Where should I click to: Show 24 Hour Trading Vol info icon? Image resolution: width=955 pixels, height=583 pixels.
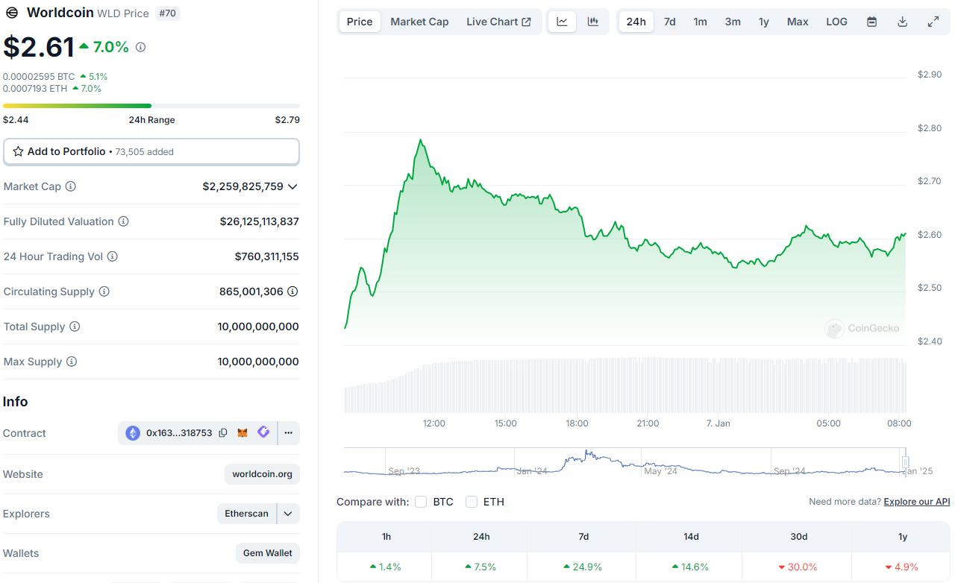tap(113, 256)
